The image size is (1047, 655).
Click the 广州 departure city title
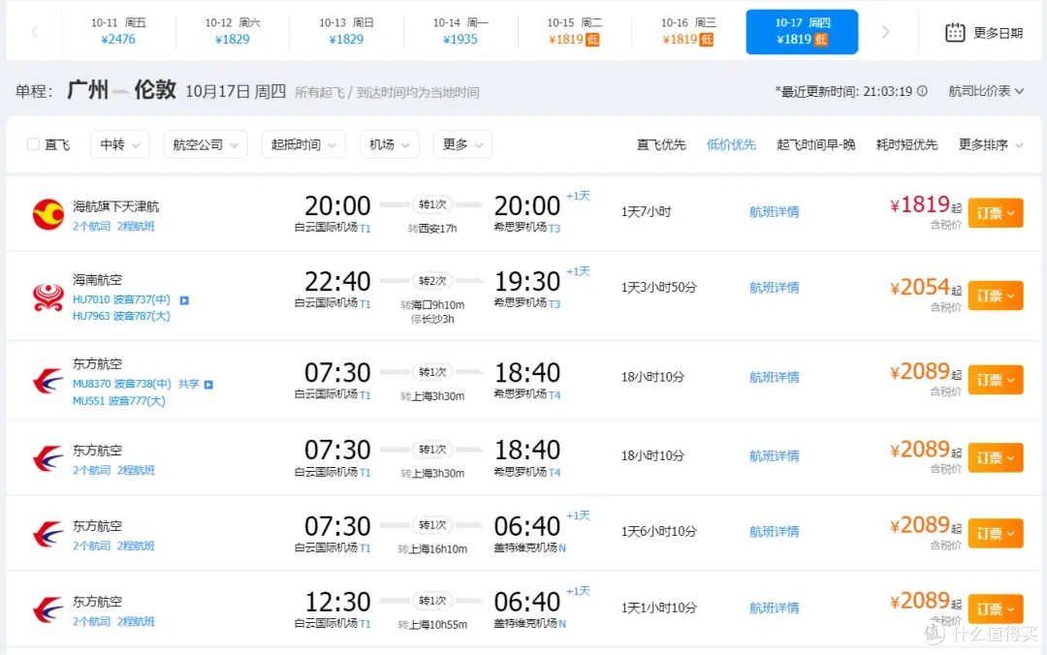pyautogui.click(x=87, y=89)
